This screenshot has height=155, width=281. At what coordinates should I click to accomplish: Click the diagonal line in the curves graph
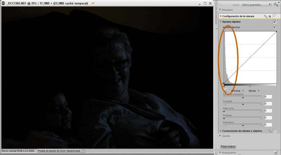250,57
